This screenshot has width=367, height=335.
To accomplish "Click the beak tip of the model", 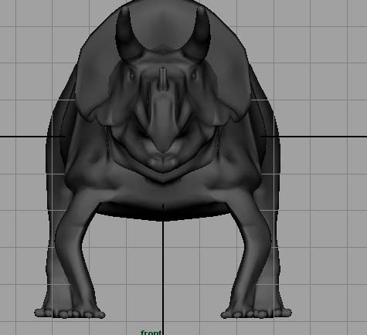I will click(x=163, y=145).
